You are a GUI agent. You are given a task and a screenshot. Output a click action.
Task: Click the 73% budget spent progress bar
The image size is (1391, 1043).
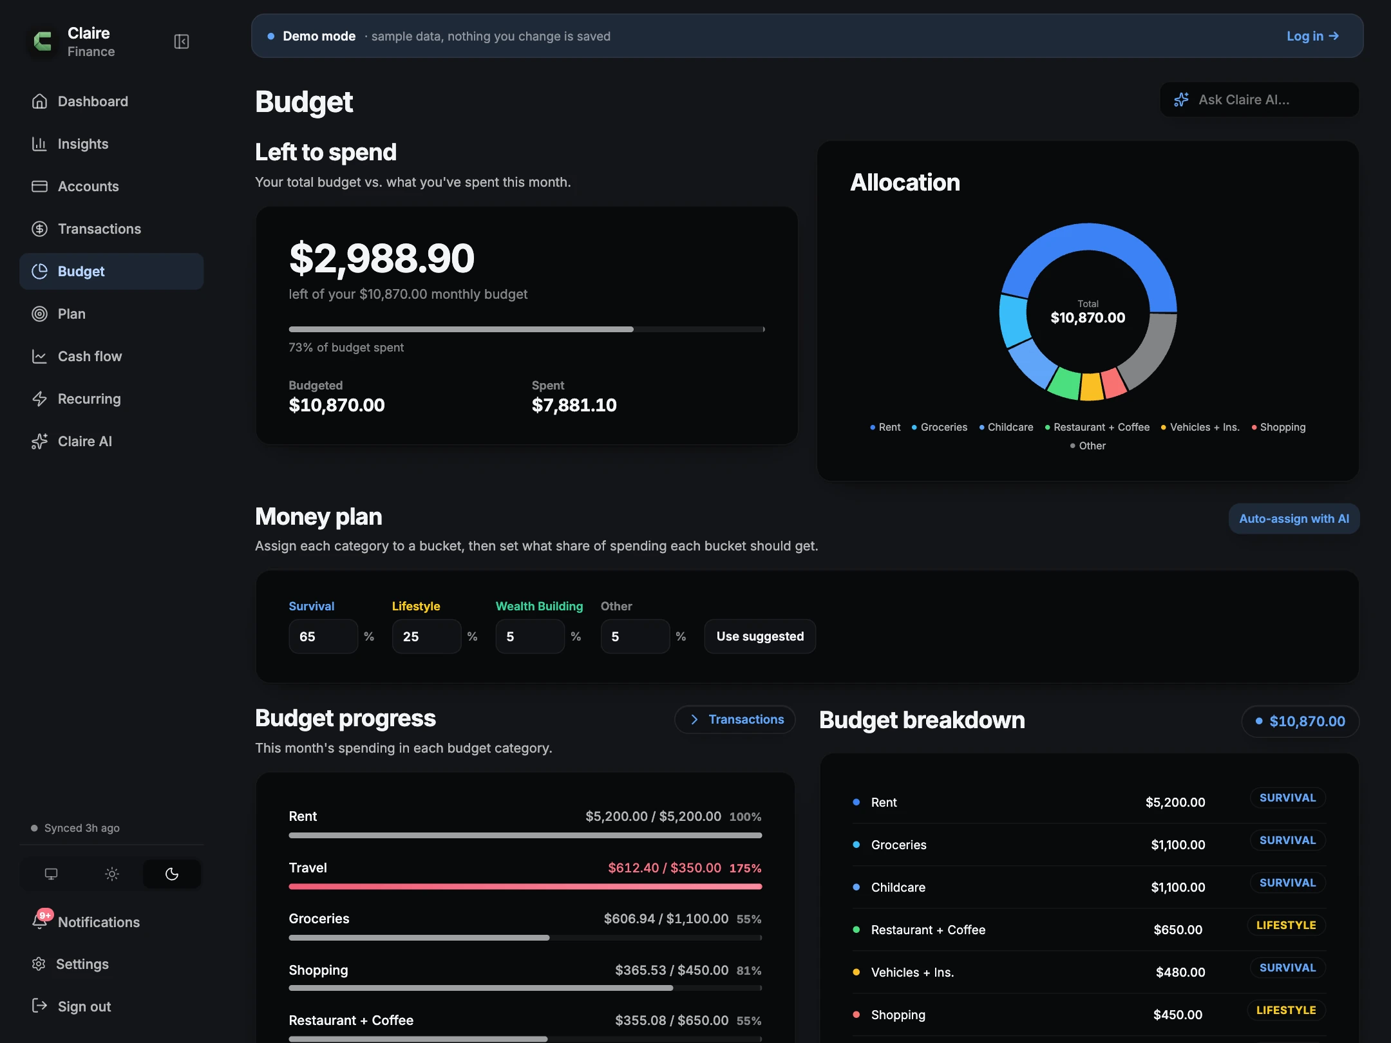click(526, 329)
